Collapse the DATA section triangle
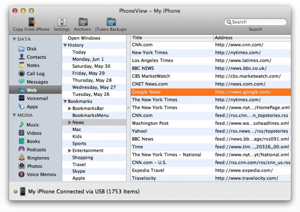The height and width of the screenshot is (212, 300). click(14, 39)
